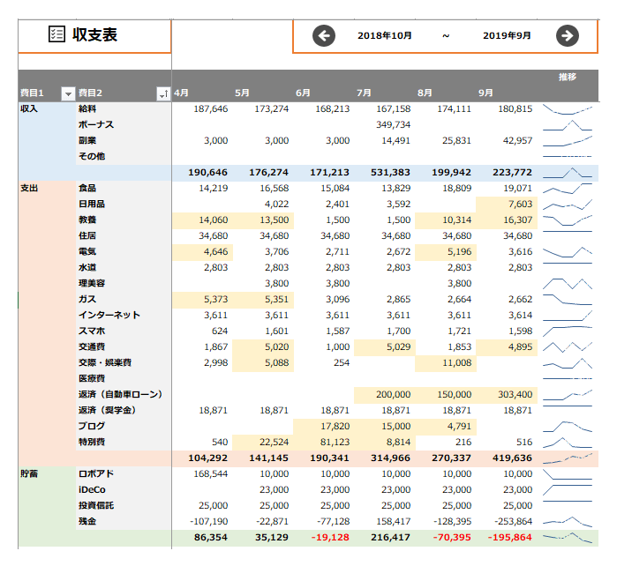
Task: Click the 理美容 row trend sparkline
Action: (x=568, y=283)
